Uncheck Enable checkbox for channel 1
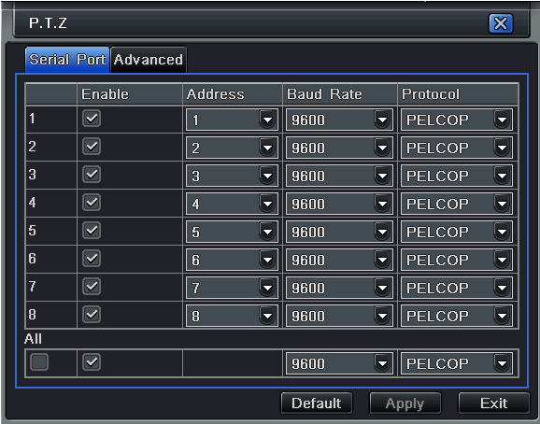The height and width of the screenshot is (424, 540). click(x=92, y=119)
